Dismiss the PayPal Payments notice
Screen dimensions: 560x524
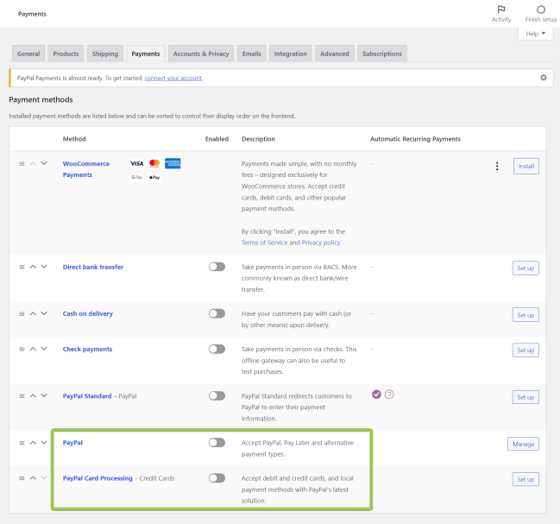coord(543,78)
